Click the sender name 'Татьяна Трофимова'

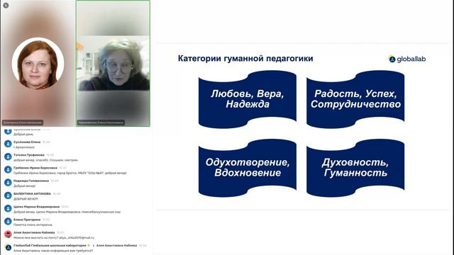pyautogui.click(x=29, y=155)
